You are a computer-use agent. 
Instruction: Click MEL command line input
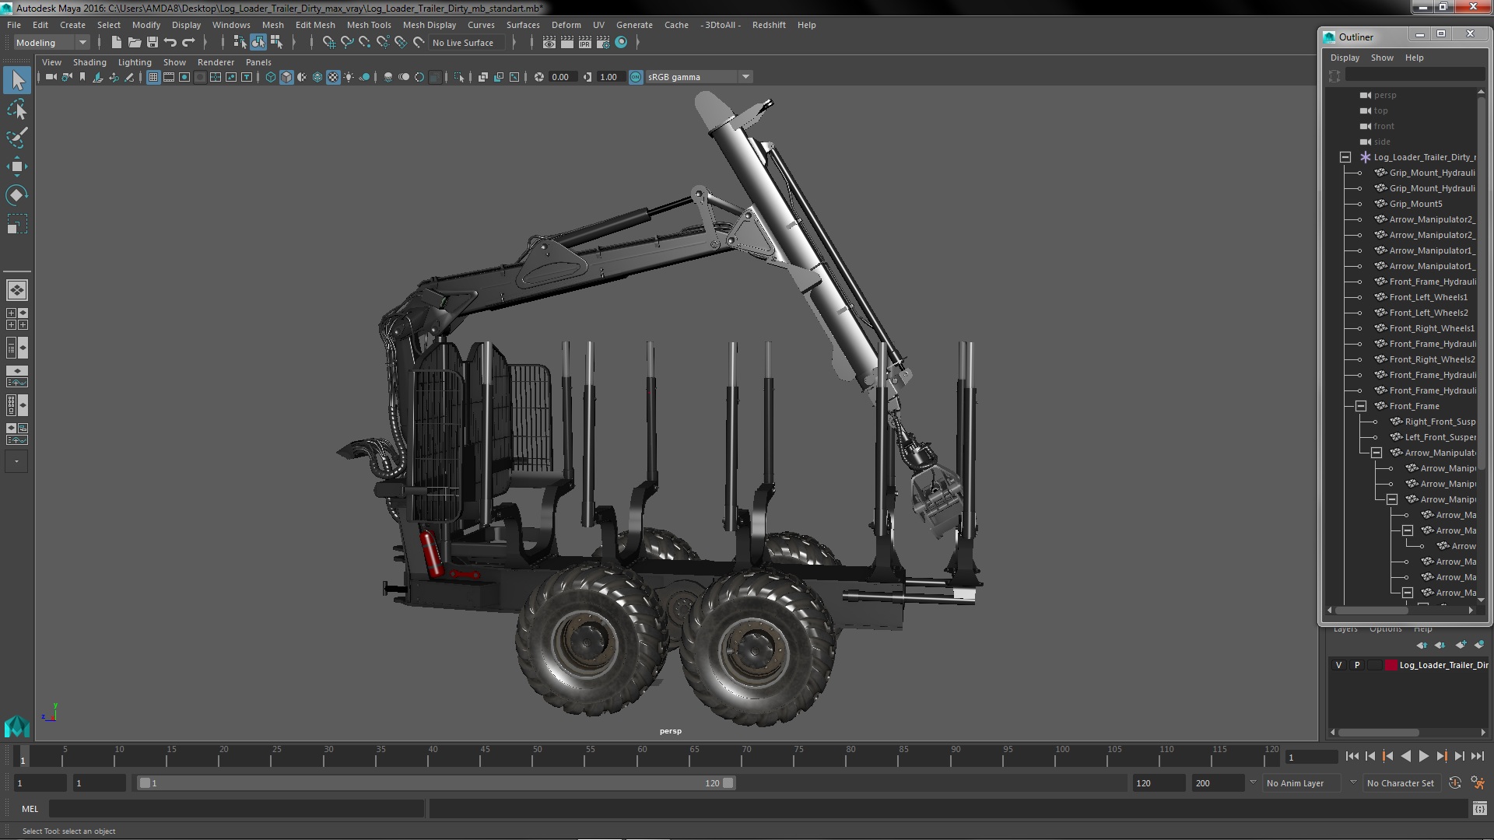point(237,809)
